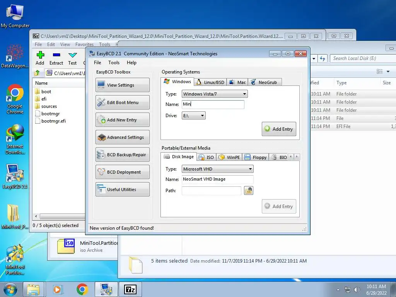
Task: Open Edit Boot Menu section
Action: click(x=123, y=102)
